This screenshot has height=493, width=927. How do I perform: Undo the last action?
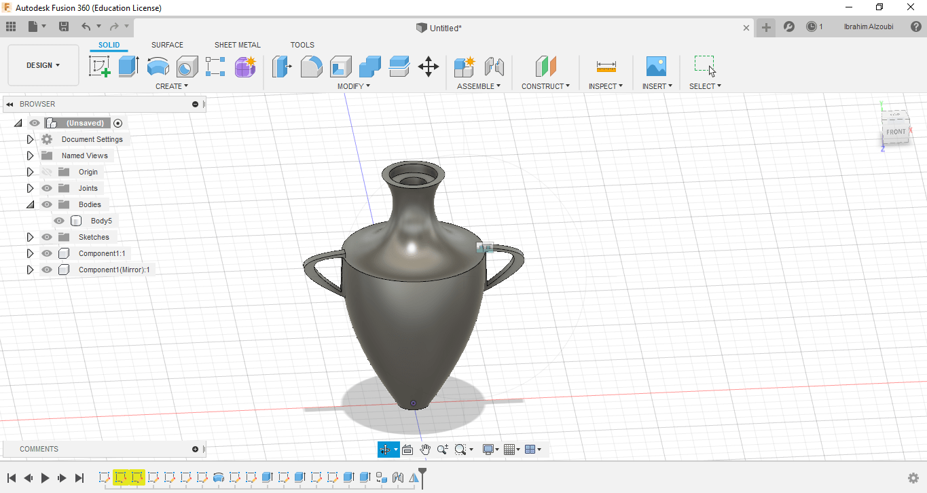(x=86, y=26)
